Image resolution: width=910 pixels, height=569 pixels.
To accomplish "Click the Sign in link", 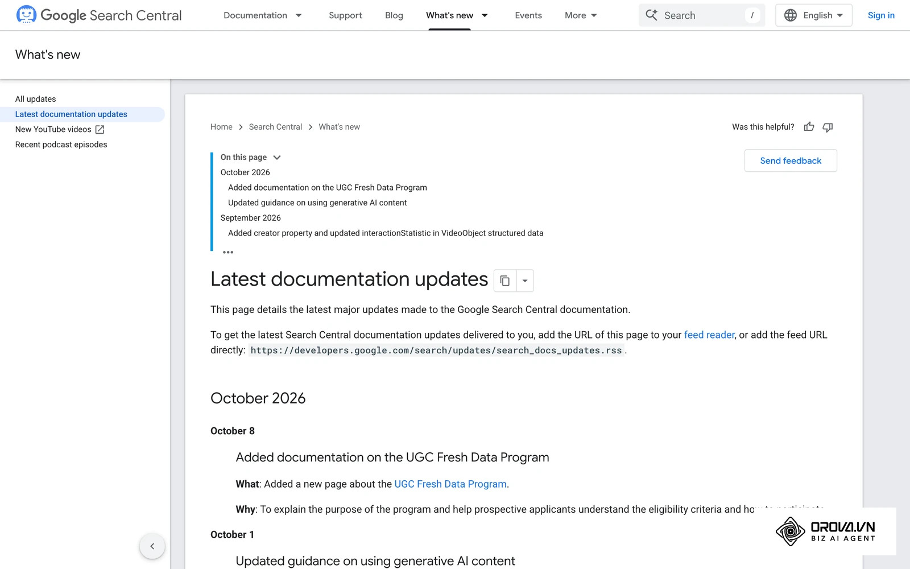I will click(x=880, y=15).
